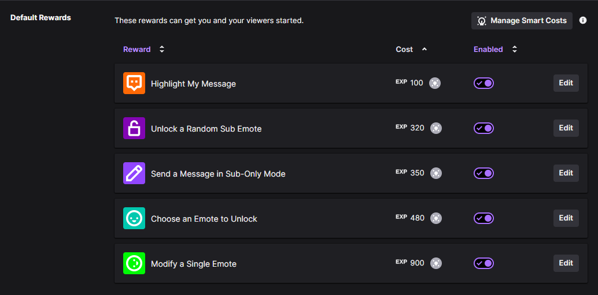The image size is (598, 295).
Task: Click the Highlight My Message reward icon
Action: 134,83
